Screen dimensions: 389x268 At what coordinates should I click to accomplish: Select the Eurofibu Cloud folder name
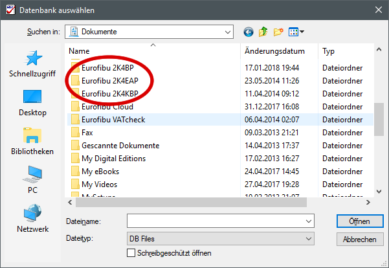pos(107,107)
